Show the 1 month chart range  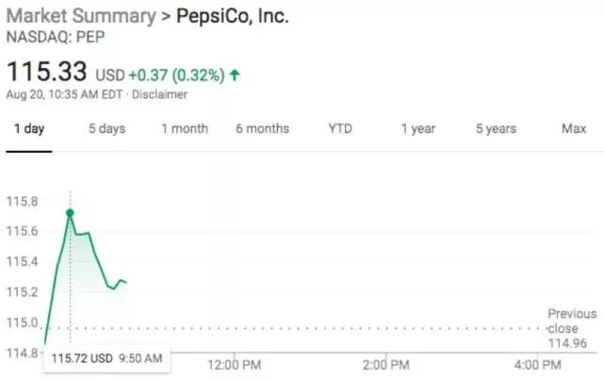pos(184,128)
